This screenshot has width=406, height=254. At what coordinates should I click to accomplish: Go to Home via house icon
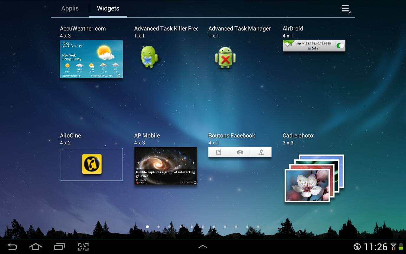click(36, 246)
